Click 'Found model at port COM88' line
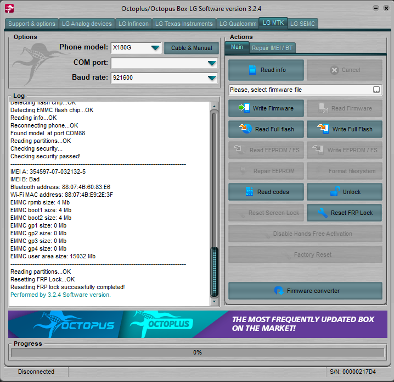This screenshot has height=382, width=394. point(48,133)
